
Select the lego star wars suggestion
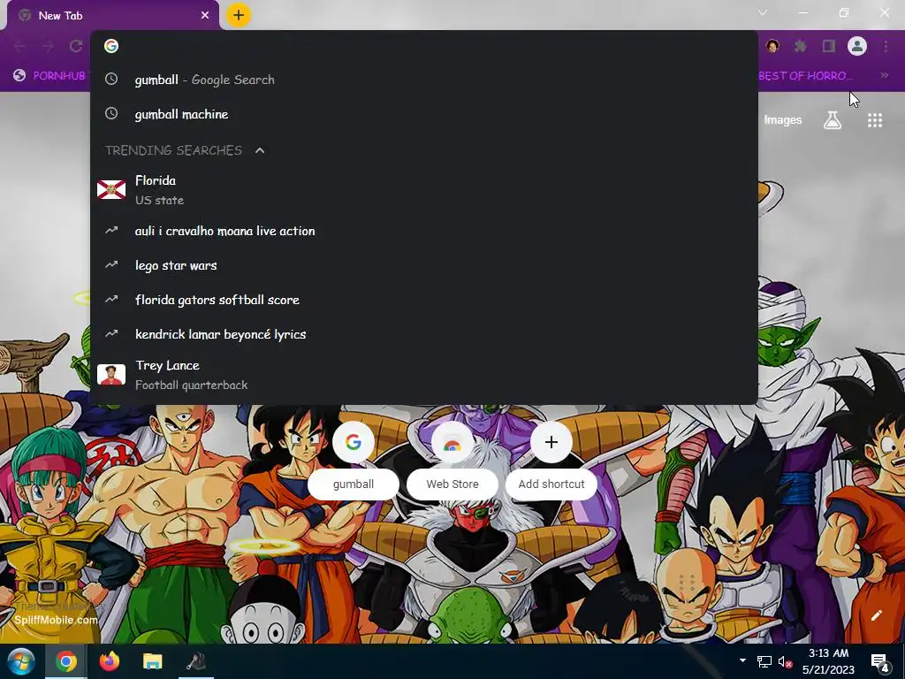423,265
